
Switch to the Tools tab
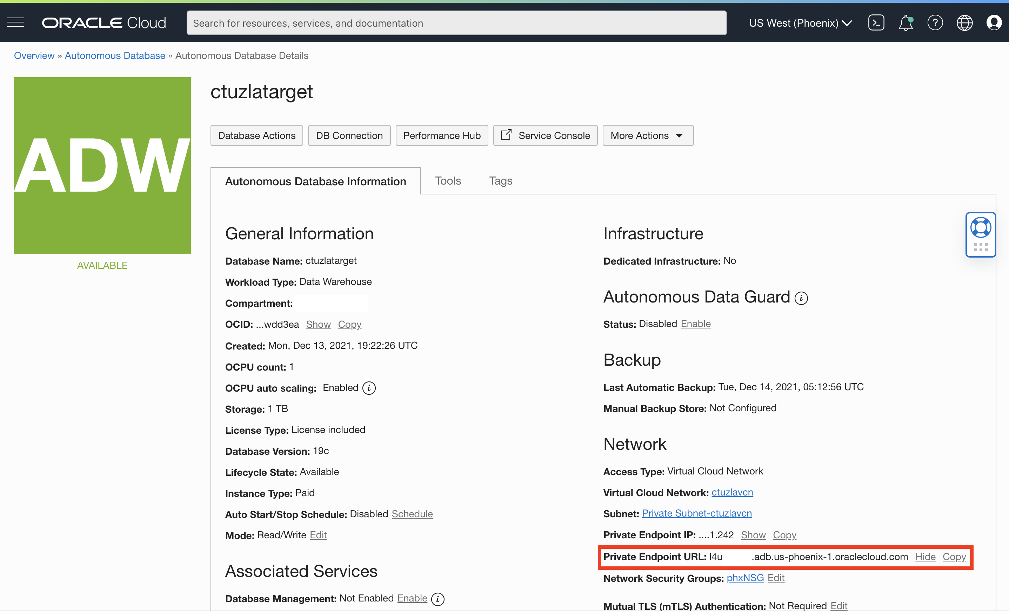(x=448, y=181)
